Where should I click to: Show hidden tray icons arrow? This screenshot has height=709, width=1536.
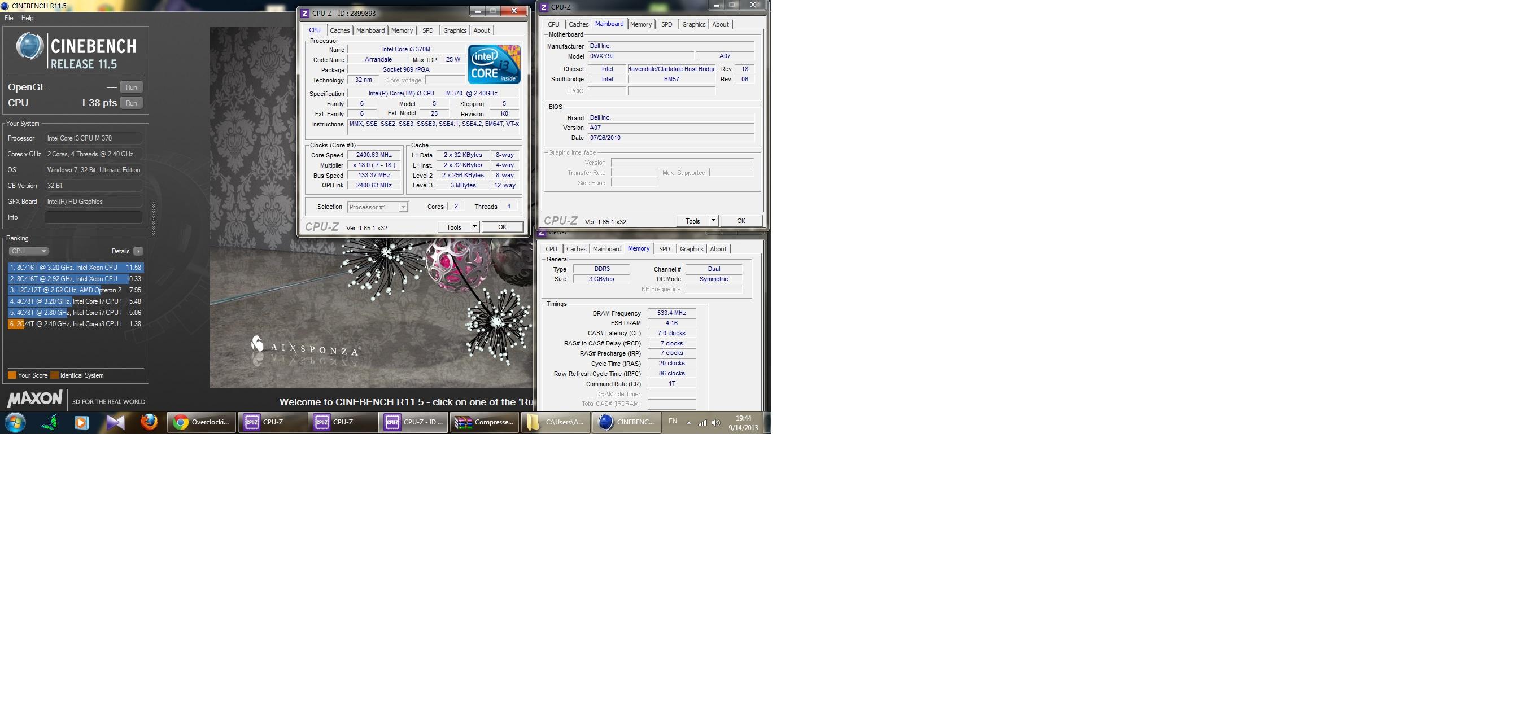(x=689, y=423)
